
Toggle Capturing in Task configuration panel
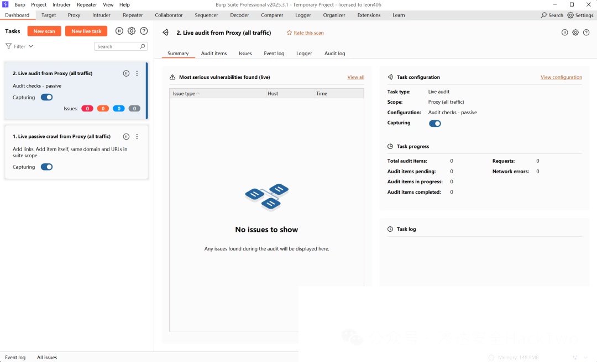point(435,124)
